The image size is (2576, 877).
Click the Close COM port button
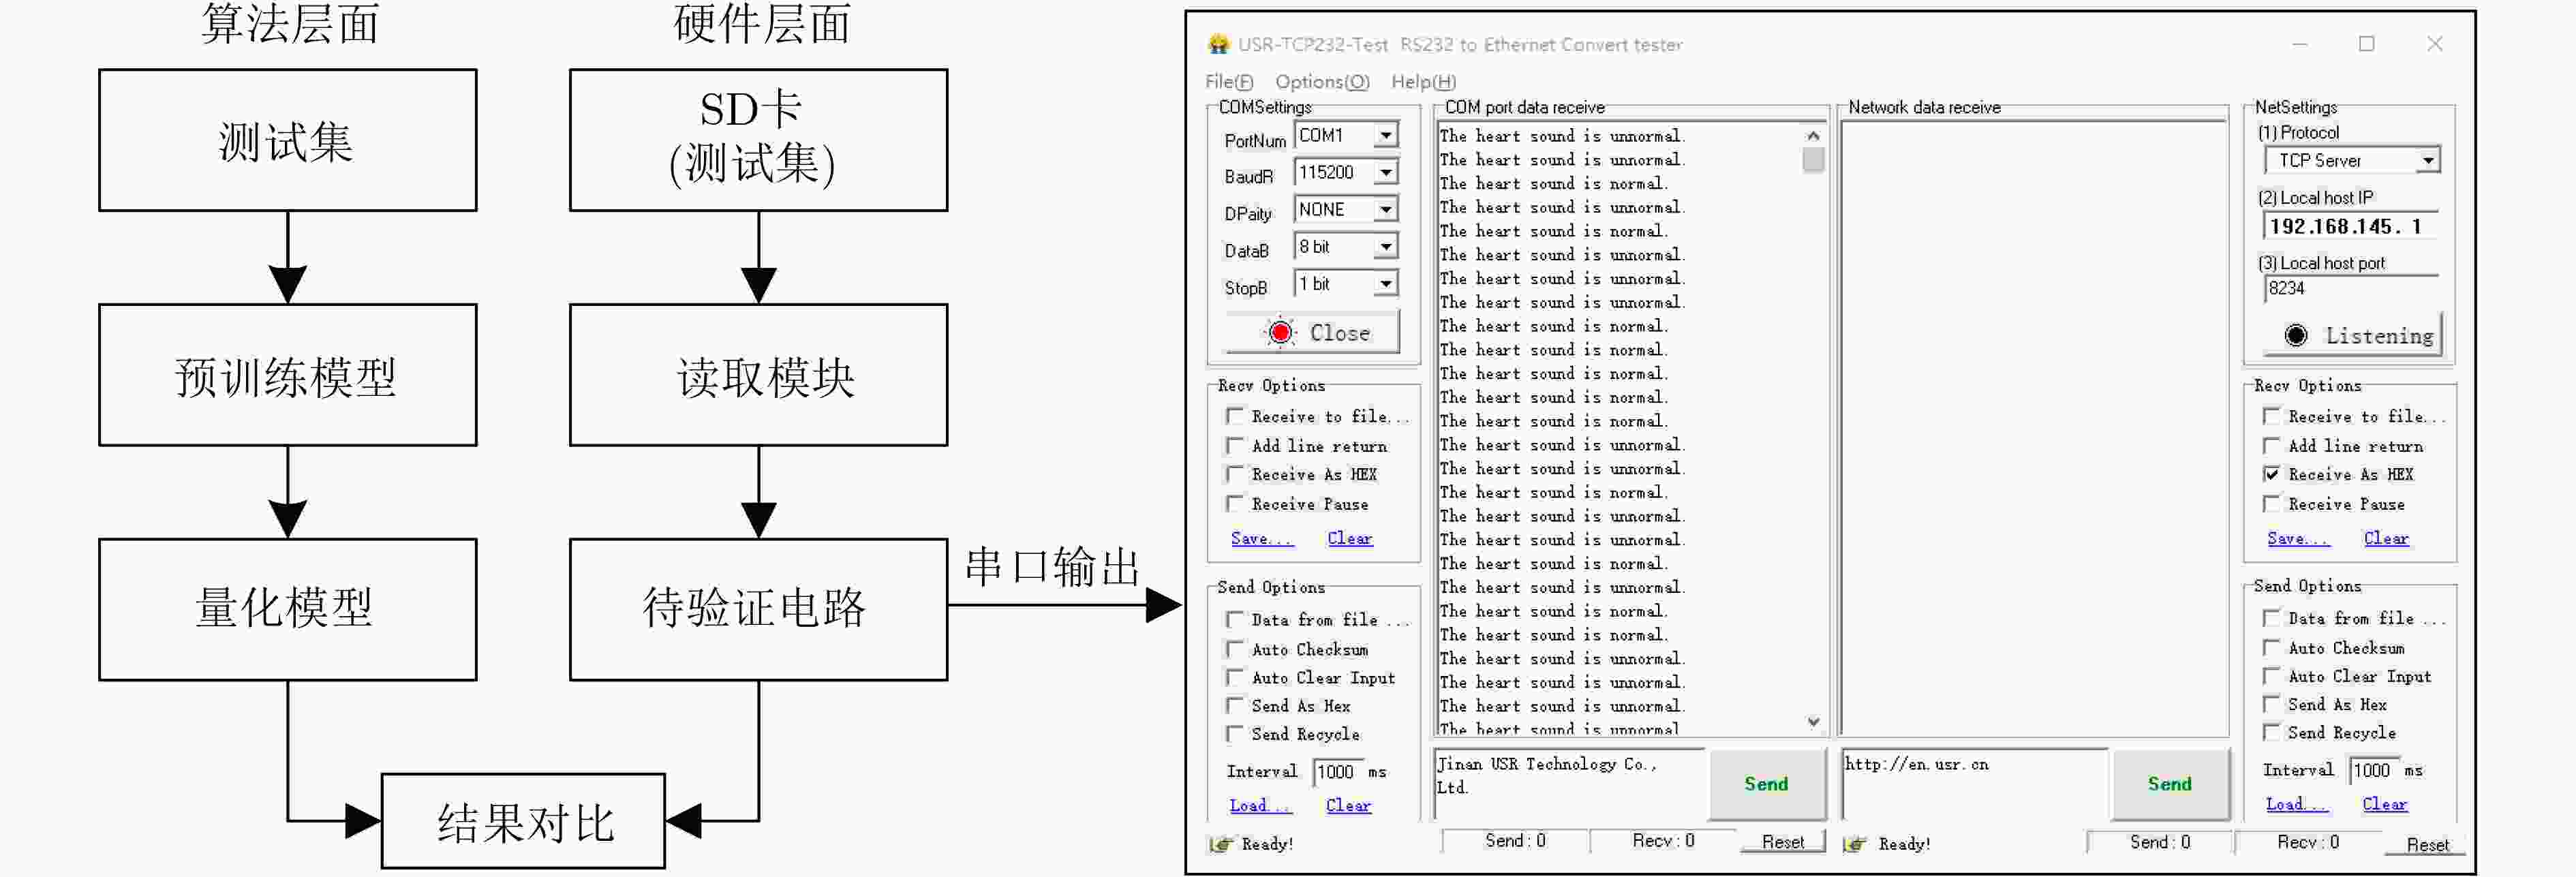coord(1312,332)
